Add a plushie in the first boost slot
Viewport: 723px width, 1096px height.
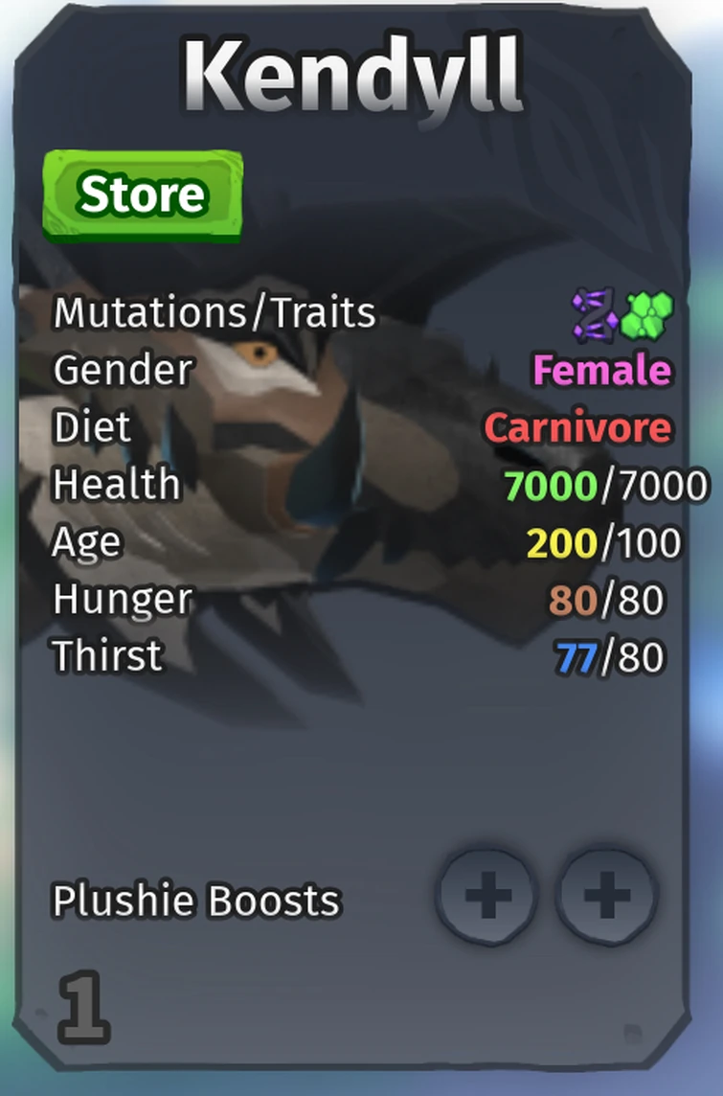(486, 896)
